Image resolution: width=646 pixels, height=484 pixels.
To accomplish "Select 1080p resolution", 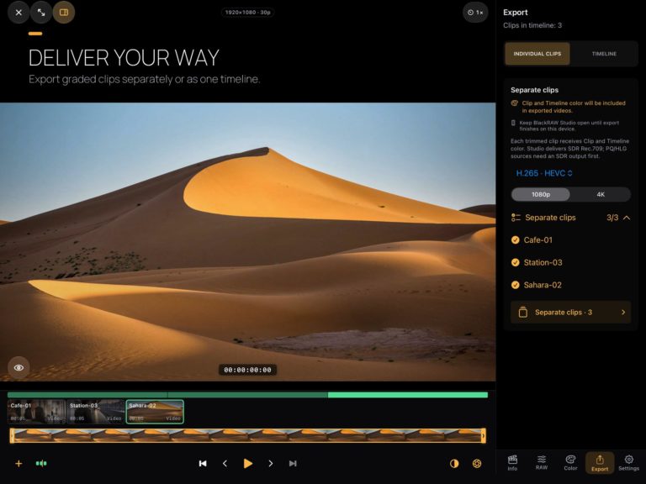I will tap(541, 194).
